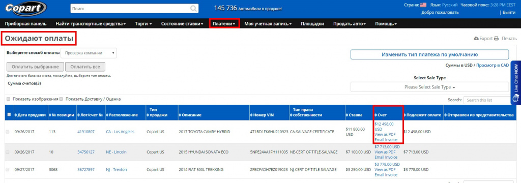Sort by Подлежит оплате column
Screen dimensions: 521x183
click(x=423, y=115)
